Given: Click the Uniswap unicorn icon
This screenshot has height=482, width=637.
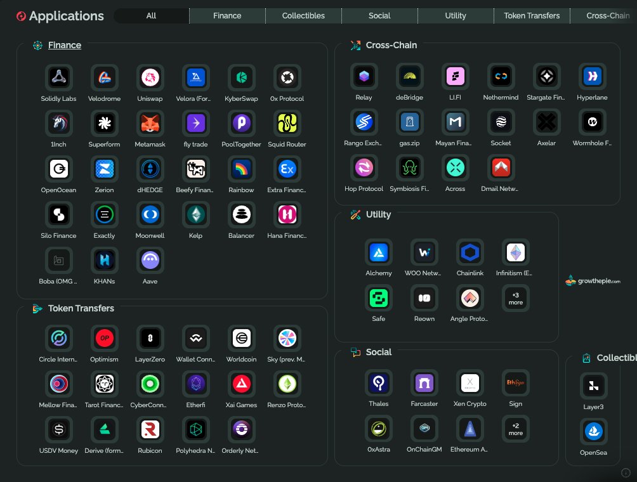Looking at the screenshot, I should click(x=150, y=77).
